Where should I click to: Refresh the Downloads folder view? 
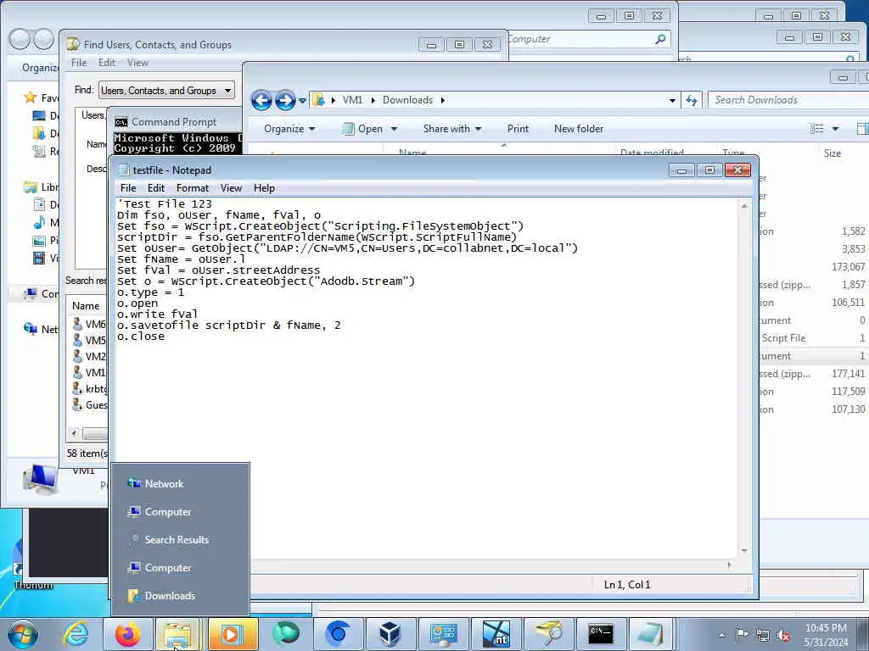tap(691, 100)
